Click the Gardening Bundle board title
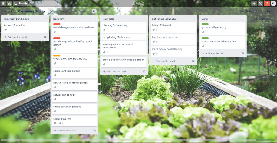 pos(31,11)
